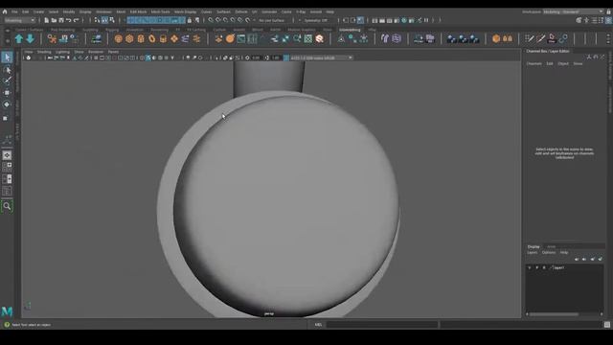Click the new scene file icon
This screenshot has width=613, height=345.
47,20
